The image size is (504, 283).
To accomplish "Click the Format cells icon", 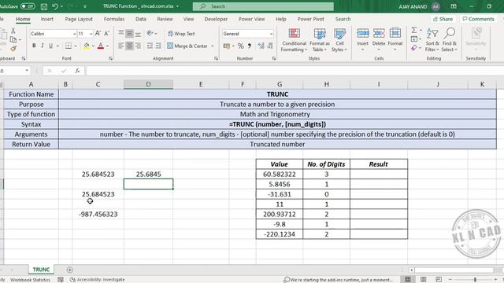I will (x=395, y=33).
